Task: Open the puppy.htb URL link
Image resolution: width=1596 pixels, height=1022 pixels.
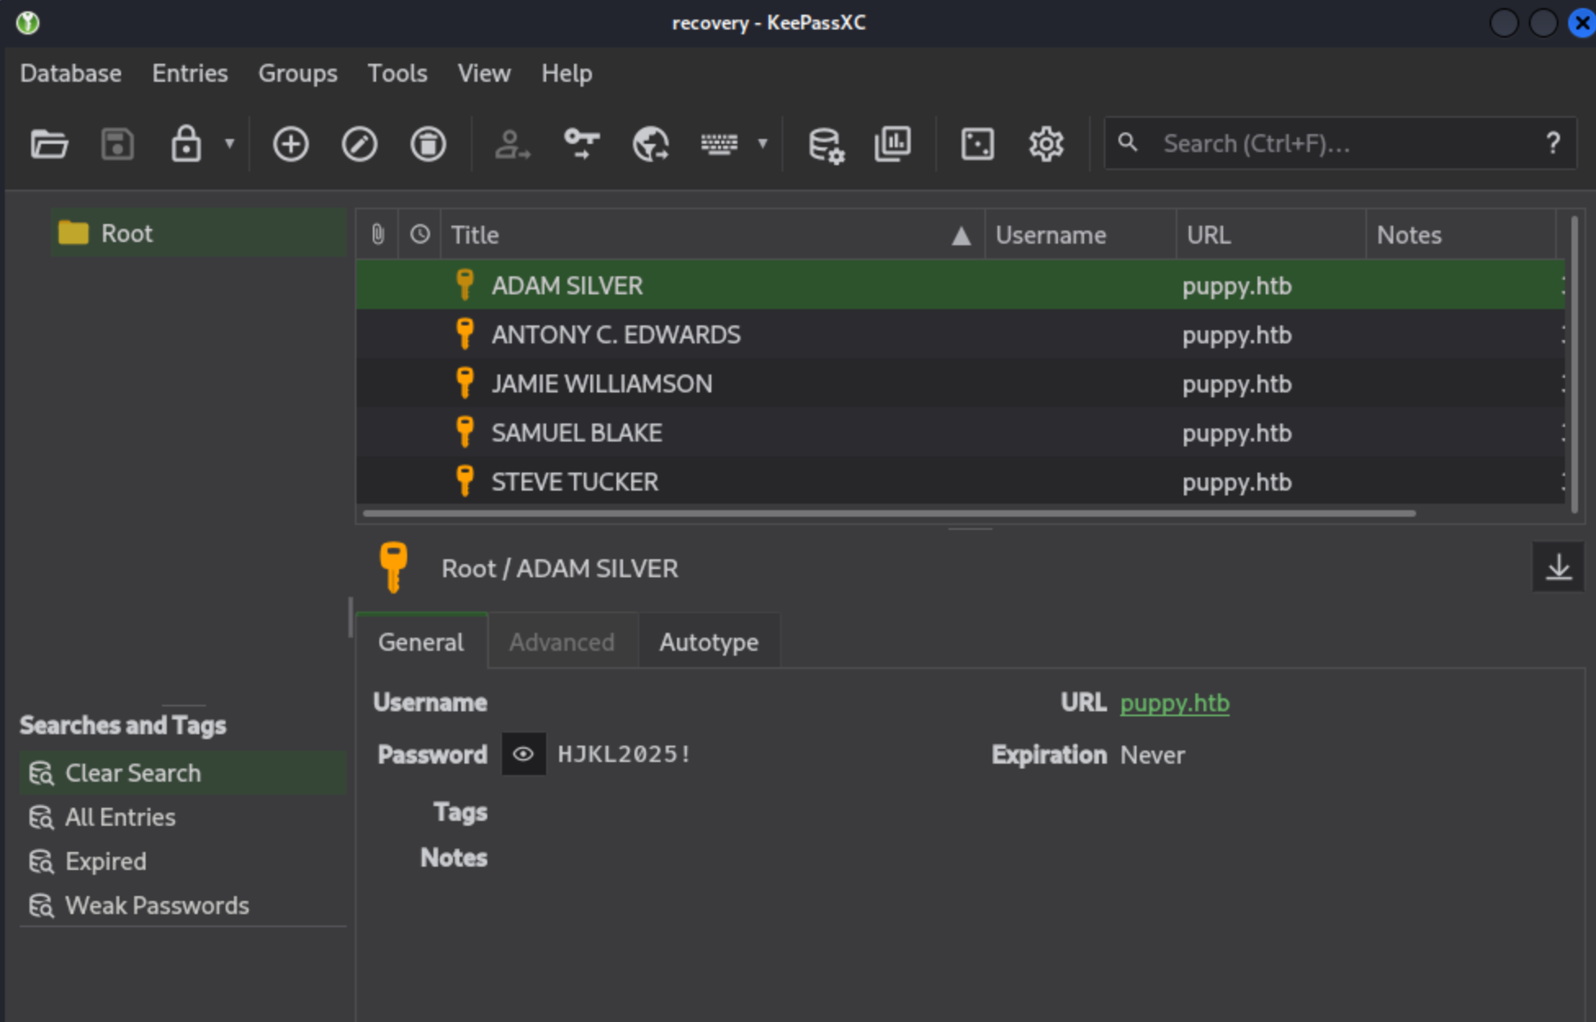Action: pyautogui.click(x=1174, y=703)
